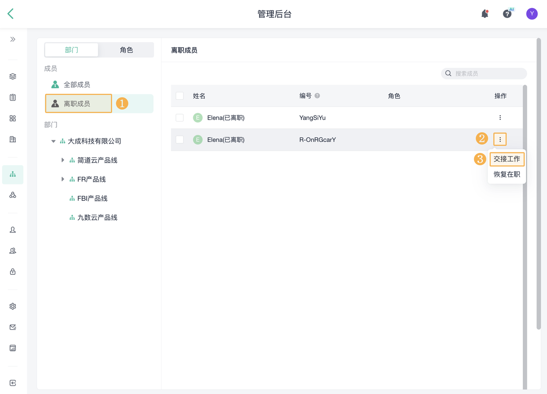Open the lock icon in sidebar
Screen dimensions: 547x394
(x=13, y=272)
